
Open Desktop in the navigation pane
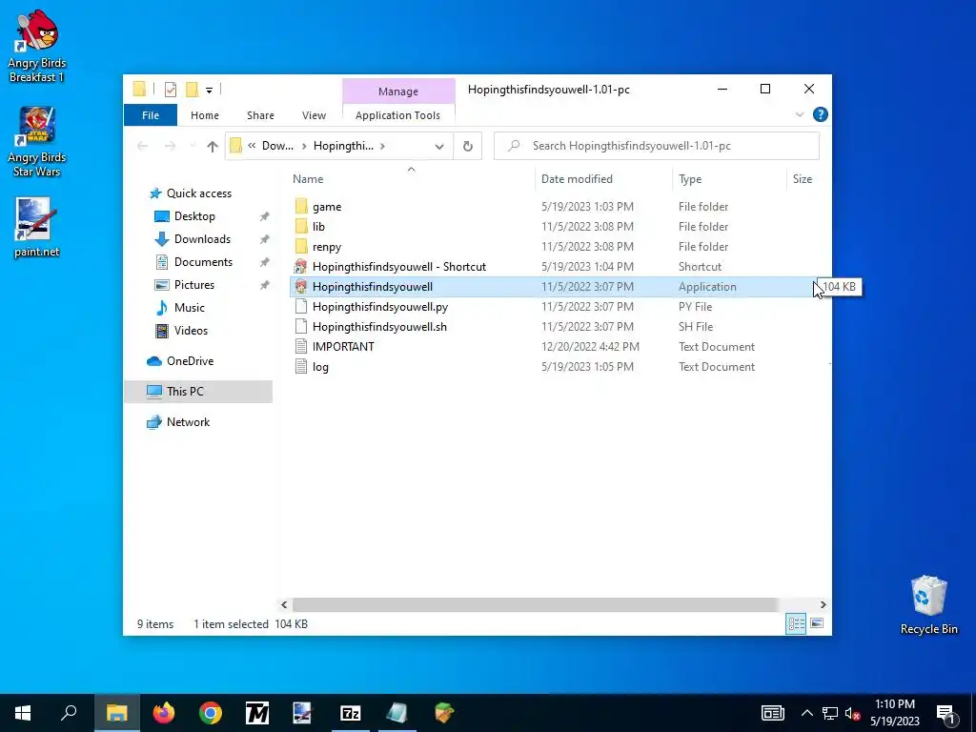pyautogui.click(x=194, y=216)
